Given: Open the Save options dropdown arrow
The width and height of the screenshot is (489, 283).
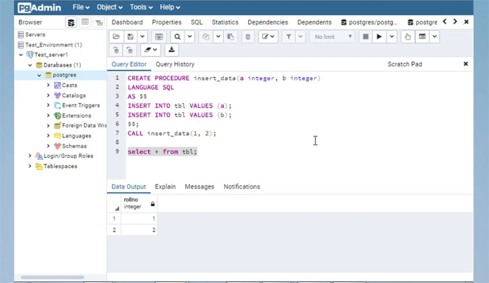Looking at the screenshot, I should [142, 37].
